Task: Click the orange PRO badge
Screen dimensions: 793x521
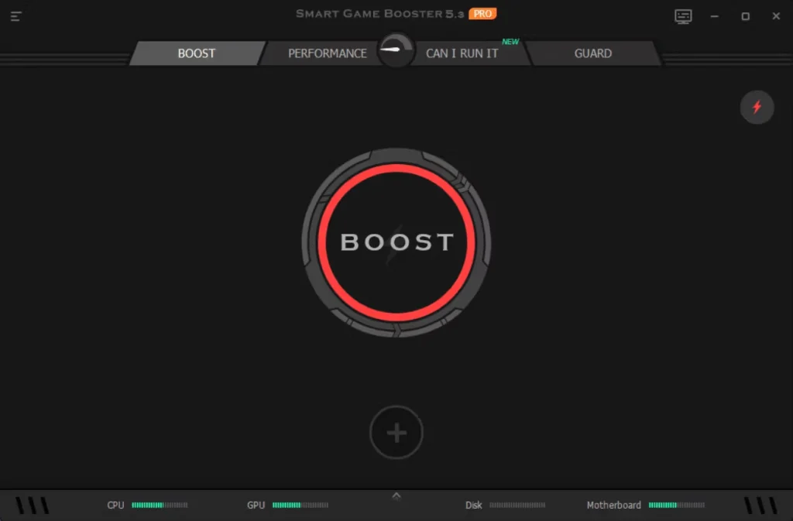Action: point(482,13)
